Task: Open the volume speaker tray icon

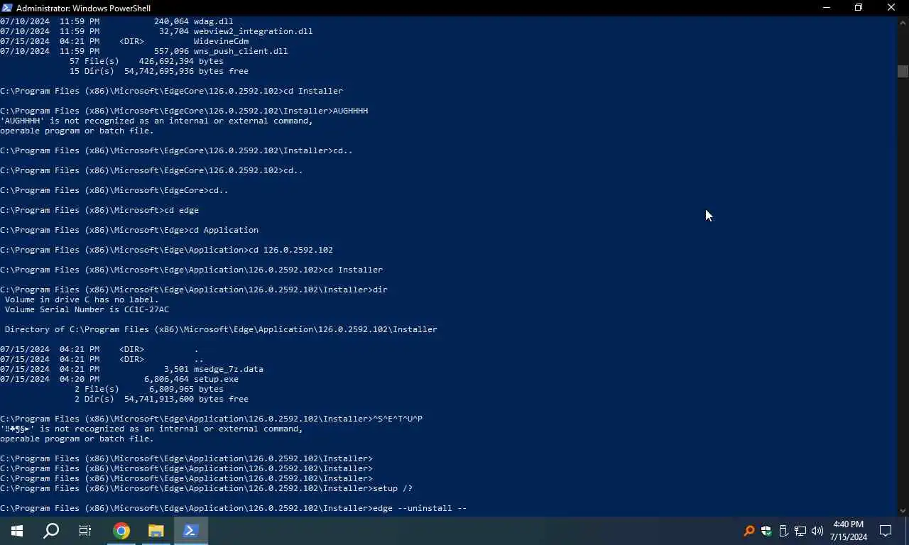Action: [817, 531]
